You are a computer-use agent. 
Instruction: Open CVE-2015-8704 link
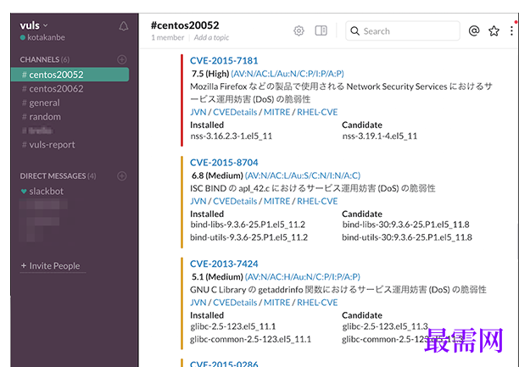coord(224,163)
